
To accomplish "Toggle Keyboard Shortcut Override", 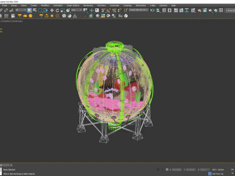I will click(x=97, y=10).
